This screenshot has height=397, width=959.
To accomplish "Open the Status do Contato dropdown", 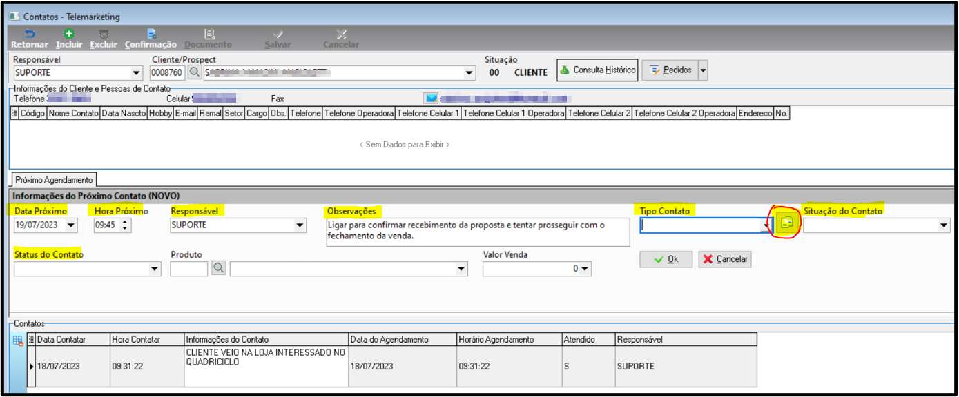I will [x=155, y=269].
